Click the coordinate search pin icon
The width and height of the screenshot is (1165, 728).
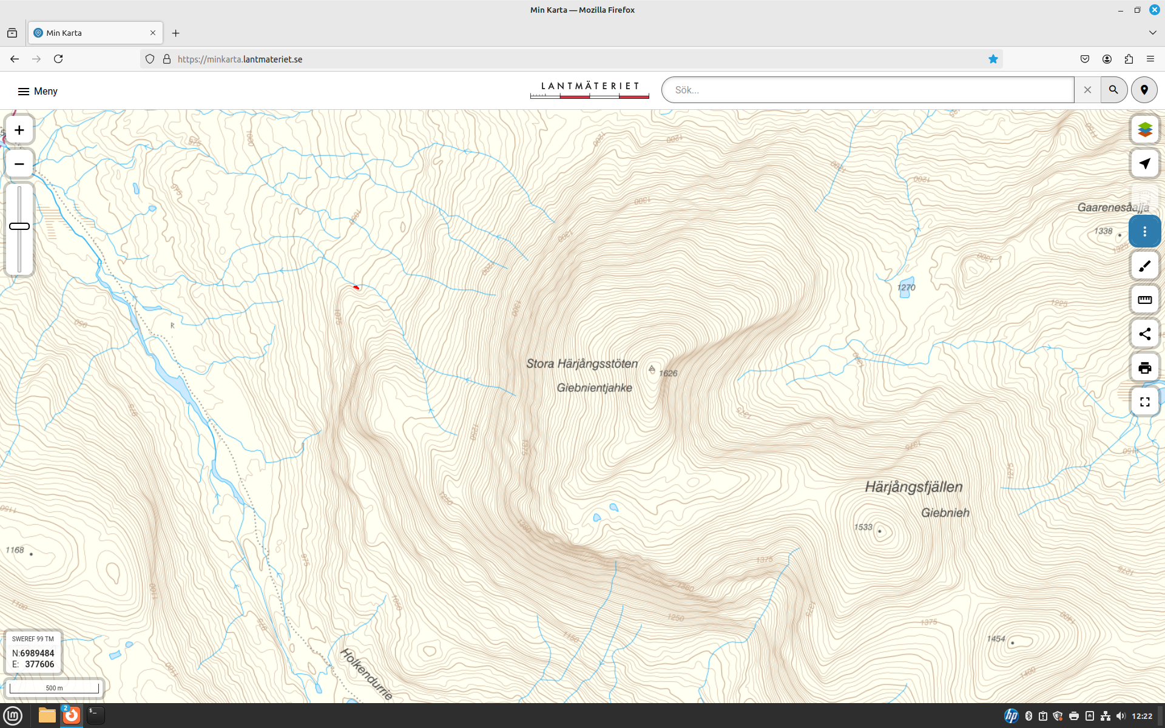coord(1144,90)
